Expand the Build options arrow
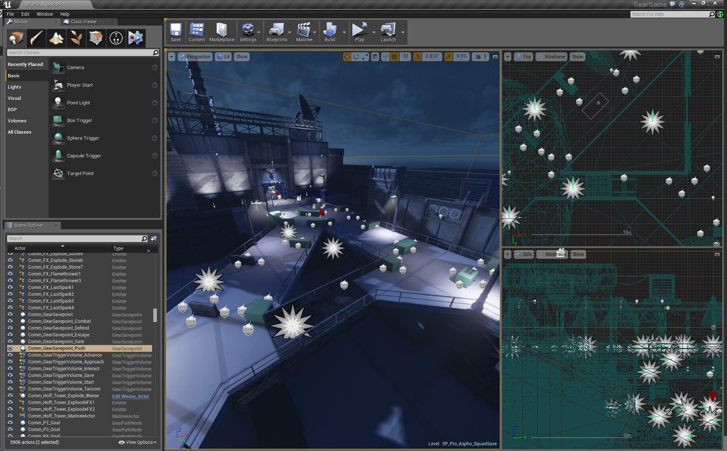Screen dimensions: 727x451 coord(344,32)
